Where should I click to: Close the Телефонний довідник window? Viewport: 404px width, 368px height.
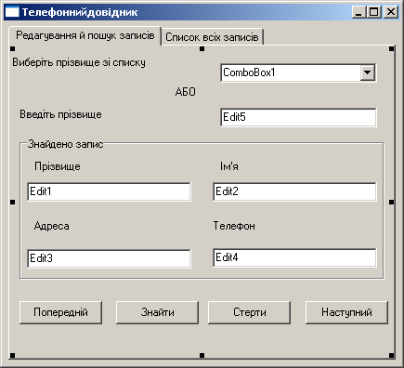pyautogui.click(x=391, y=12)
